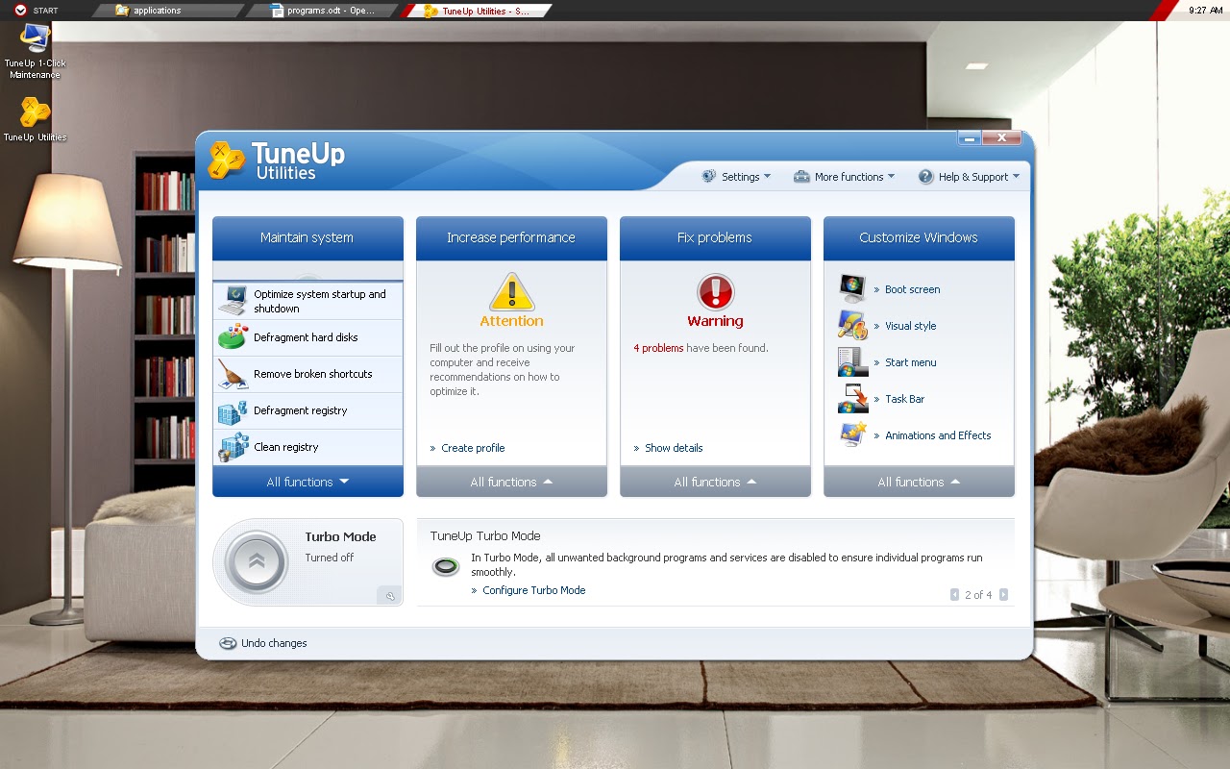Click the Task Bar icon

pos(852,398)
